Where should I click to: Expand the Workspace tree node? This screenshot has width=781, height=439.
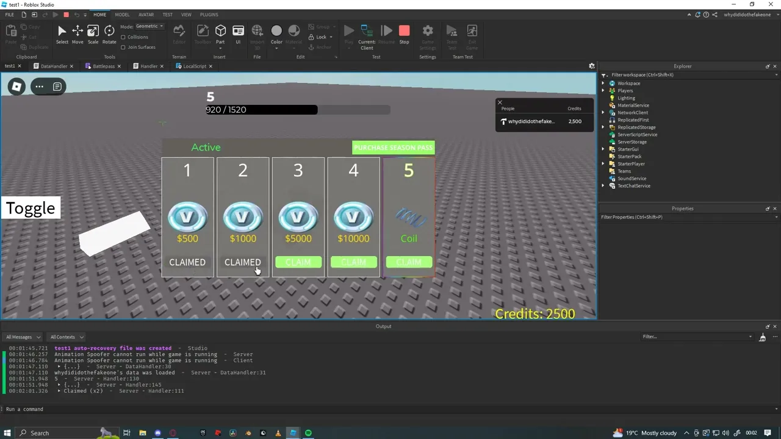(x=603, y=84)
